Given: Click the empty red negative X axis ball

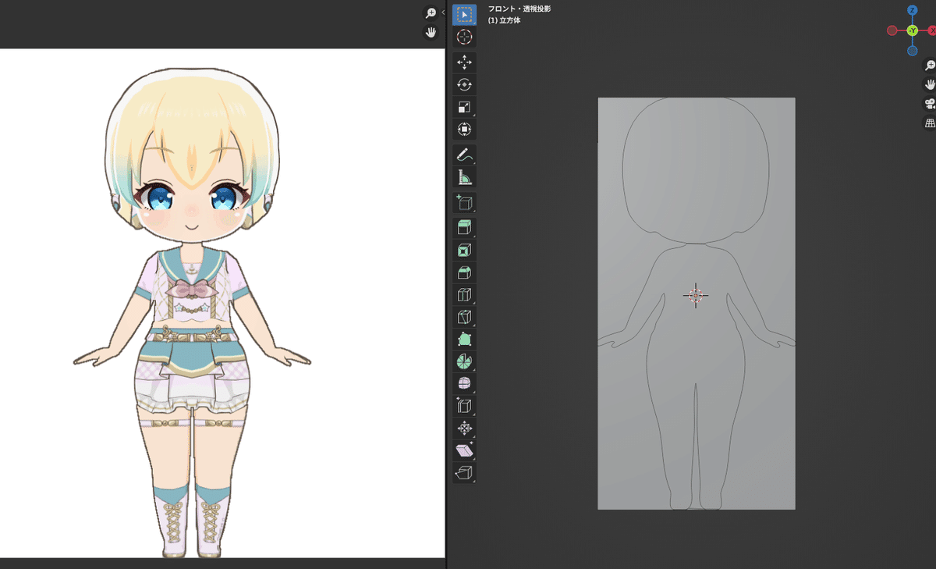Looking at the screenshot, I should pyautogui.click(x=892, y=30).
